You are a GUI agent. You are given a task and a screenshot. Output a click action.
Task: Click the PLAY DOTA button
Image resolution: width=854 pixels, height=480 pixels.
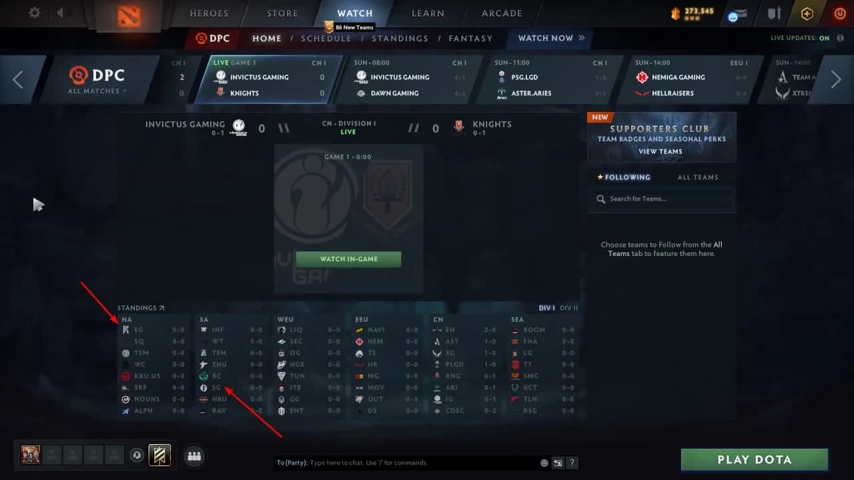(755, 459)
